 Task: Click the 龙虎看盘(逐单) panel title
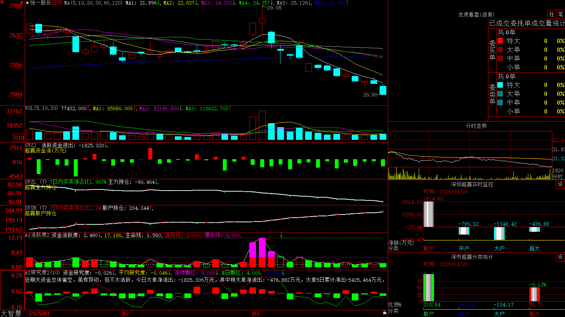476,14
